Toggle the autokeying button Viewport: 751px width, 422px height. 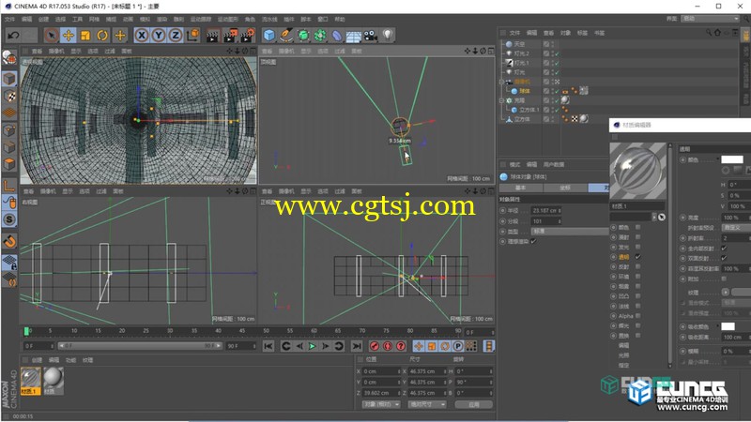(x=388, y=346)
